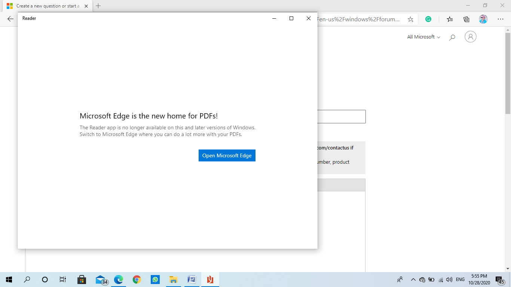Image resolution: width=511 pixels, height=287 pixels.
Task: Click the Edge address bar URL
Action: coord(358,19)
